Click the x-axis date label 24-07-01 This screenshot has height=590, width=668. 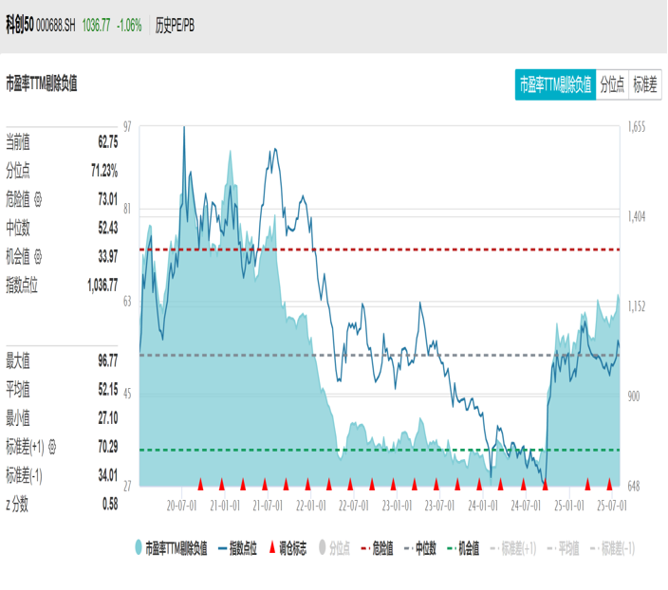coord(526,506)
